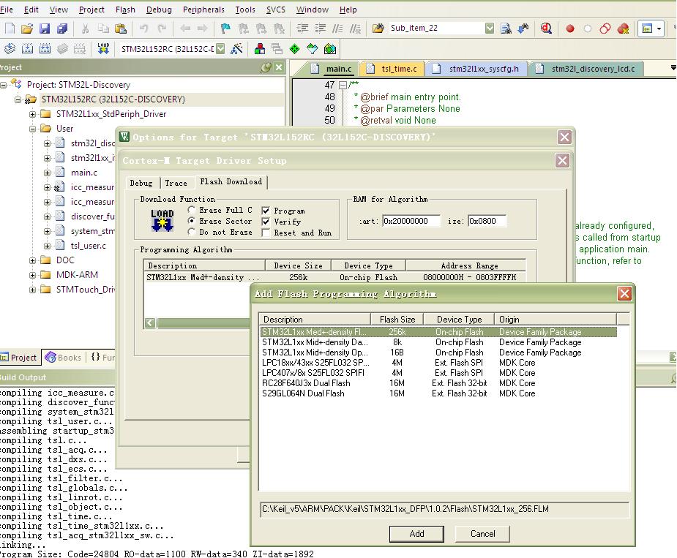Open the stm32l1xx_syscfg.h editor tab
The width and height of the screenshot is (677, 558).
[x=477, y=69]
